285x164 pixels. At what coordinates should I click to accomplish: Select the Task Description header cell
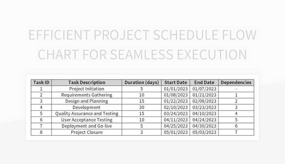coord(87,82)
